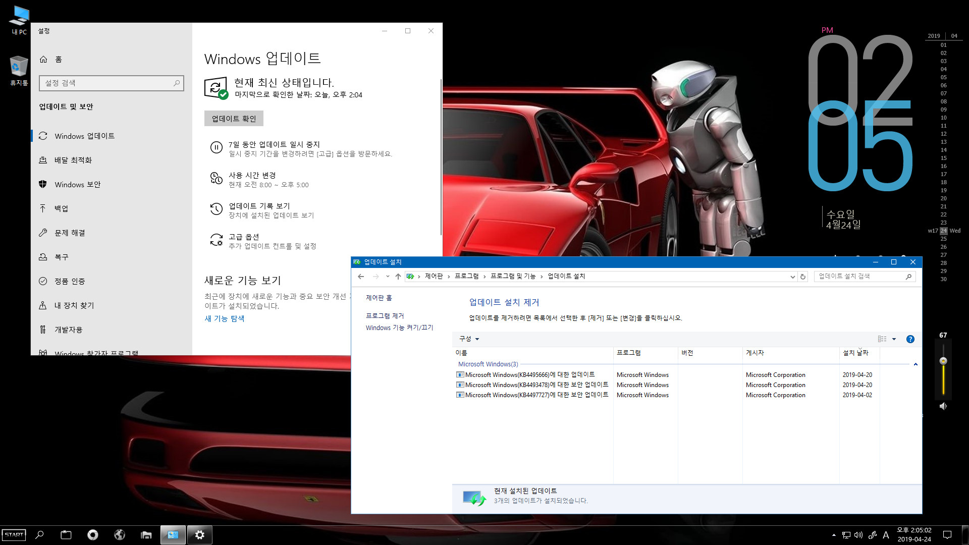Click the refresh button in address bar
Viewport: 969px width, 545px height.
pos(802,277)
